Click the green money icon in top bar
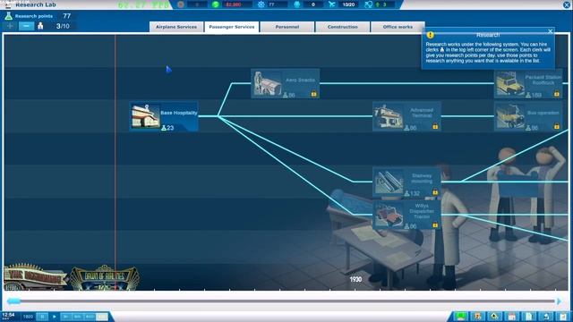The width and height of the screenshot is (573, 322). point(216,4)
